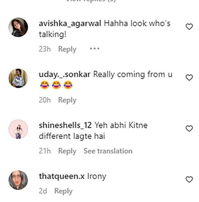199x202 pixels.
Task: Open avishka_agarwal's profile picture
Action: [x=18, y=27]
